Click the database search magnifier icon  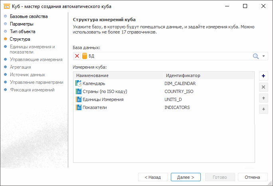(256, 56)
